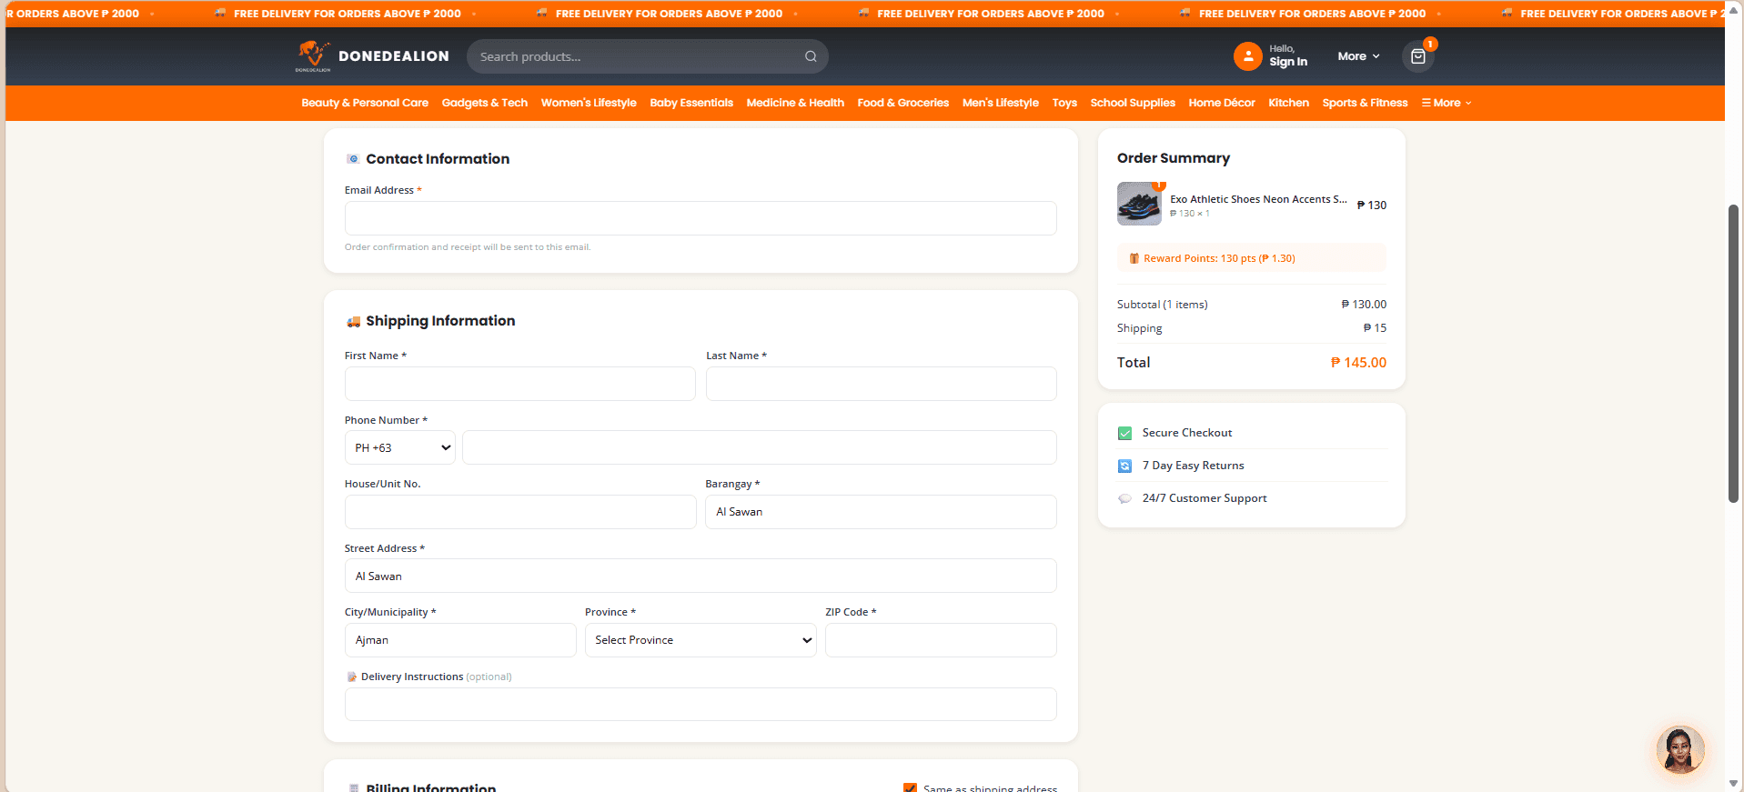Open the shopping cart icon
Image resolution: width=1744 pixels, height=792 pixels.
1417,56
